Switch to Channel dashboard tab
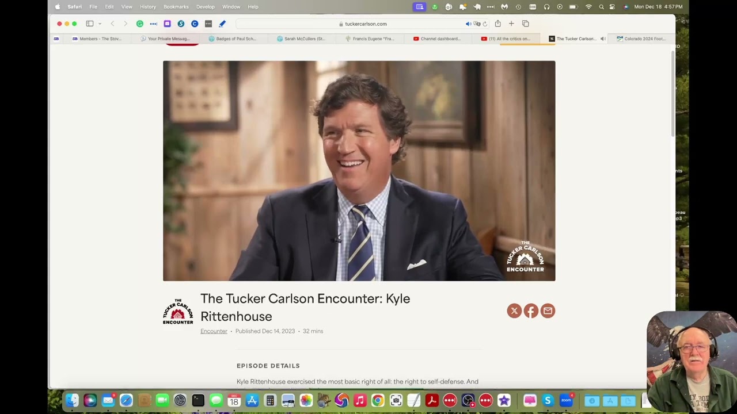The height and width of the screenshot is (414, 737). [437, 39]
